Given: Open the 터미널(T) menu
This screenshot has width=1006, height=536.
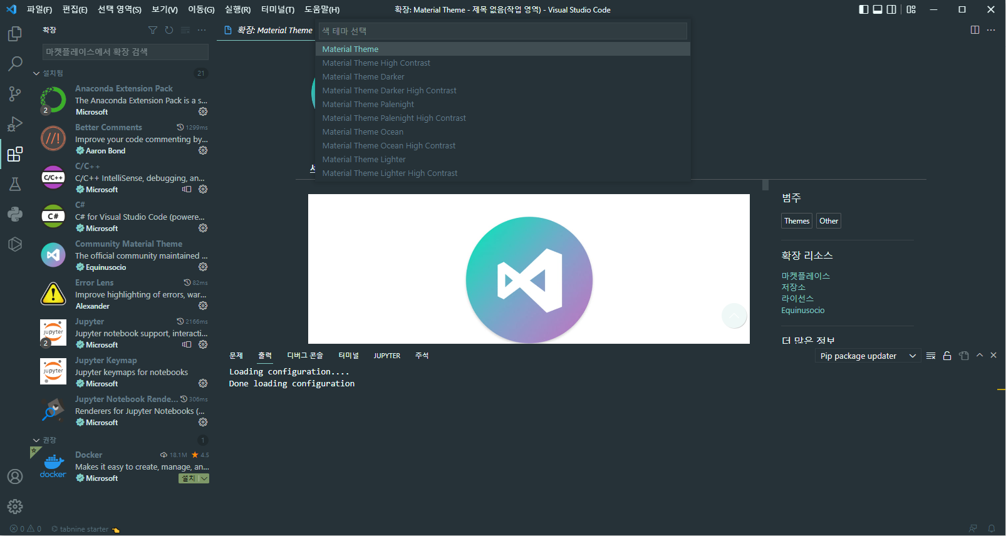Looking at the screenshot, I should point(277,9).
